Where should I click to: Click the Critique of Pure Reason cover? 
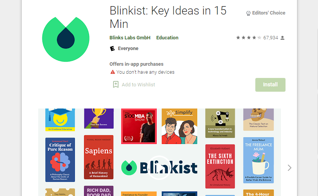pyautogui.click(x=60, y=160)
